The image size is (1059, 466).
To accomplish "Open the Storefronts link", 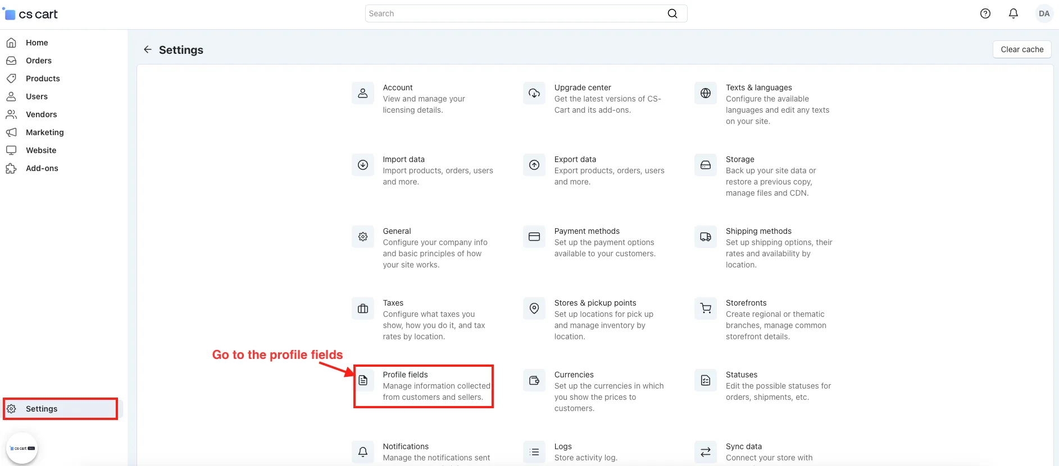I will (746, 303).
